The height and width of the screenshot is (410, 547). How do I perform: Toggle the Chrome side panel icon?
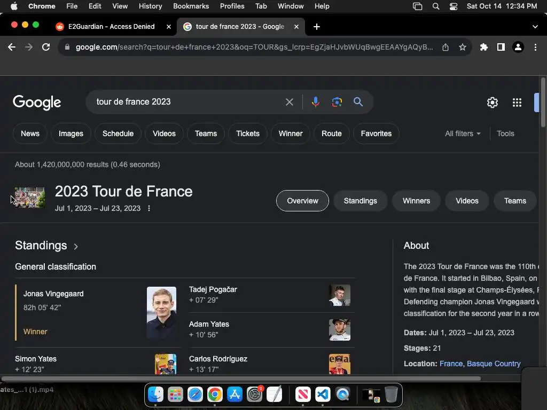pos(501,47)
